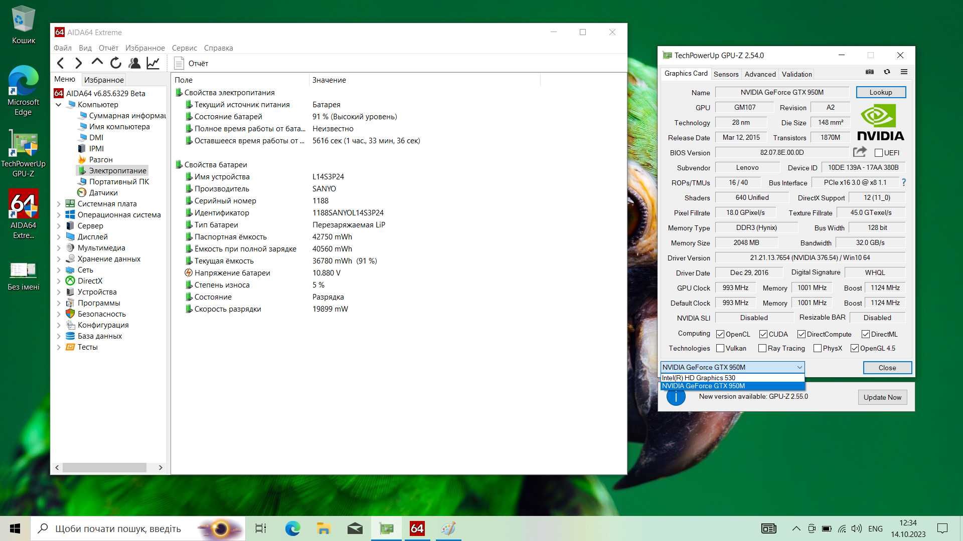Click the sidebar scroll right arrow

(160, 467)
